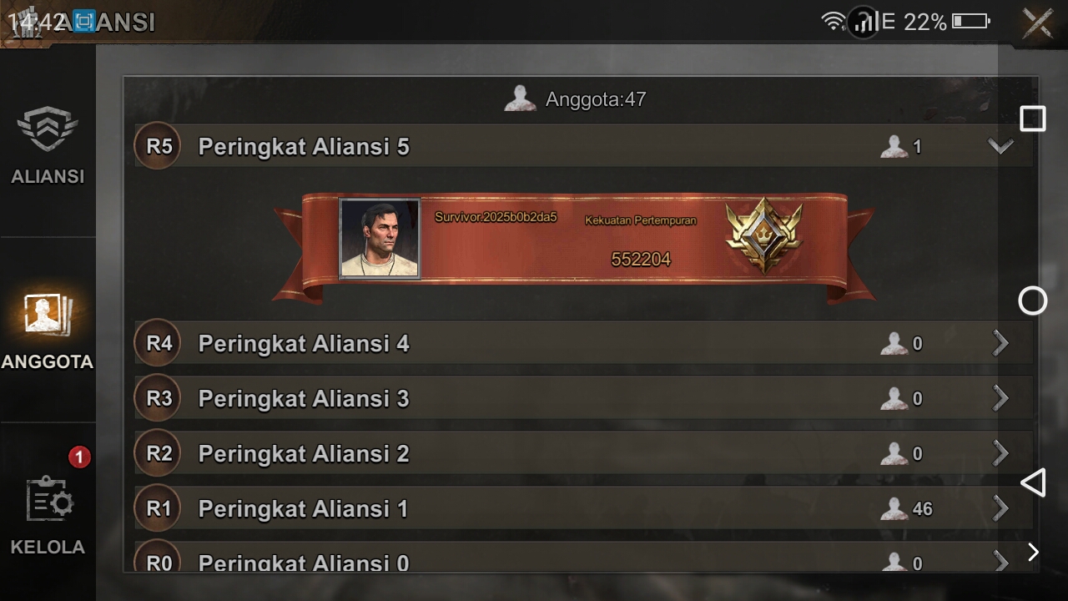Image resolution: width=1068 pixels, height=601 pixels.
Task: Tap the Android recent apps square
Action: pos(1033,119)
